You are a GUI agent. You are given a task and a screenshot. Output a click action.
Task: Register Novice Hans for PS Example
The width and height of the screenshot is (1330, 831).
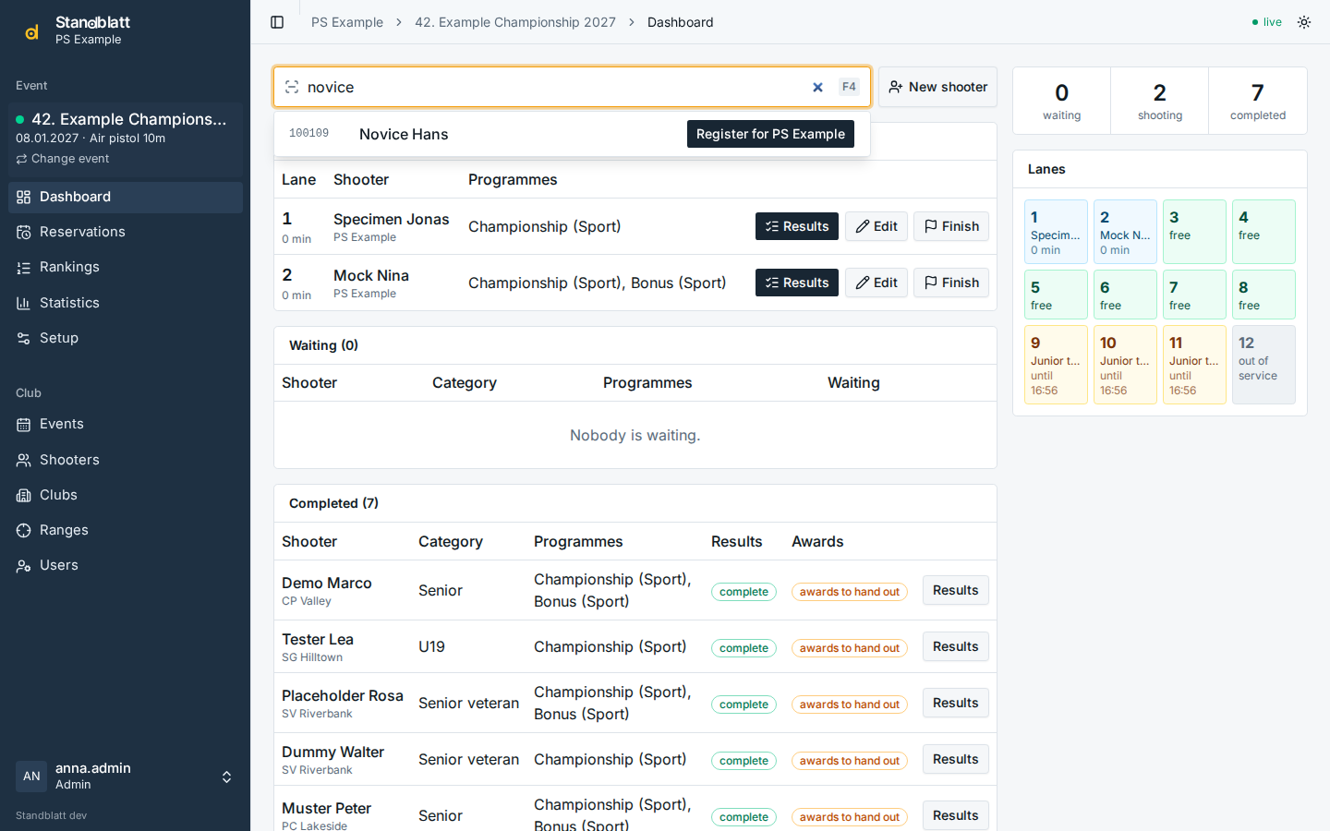click(x=770, y=134)
